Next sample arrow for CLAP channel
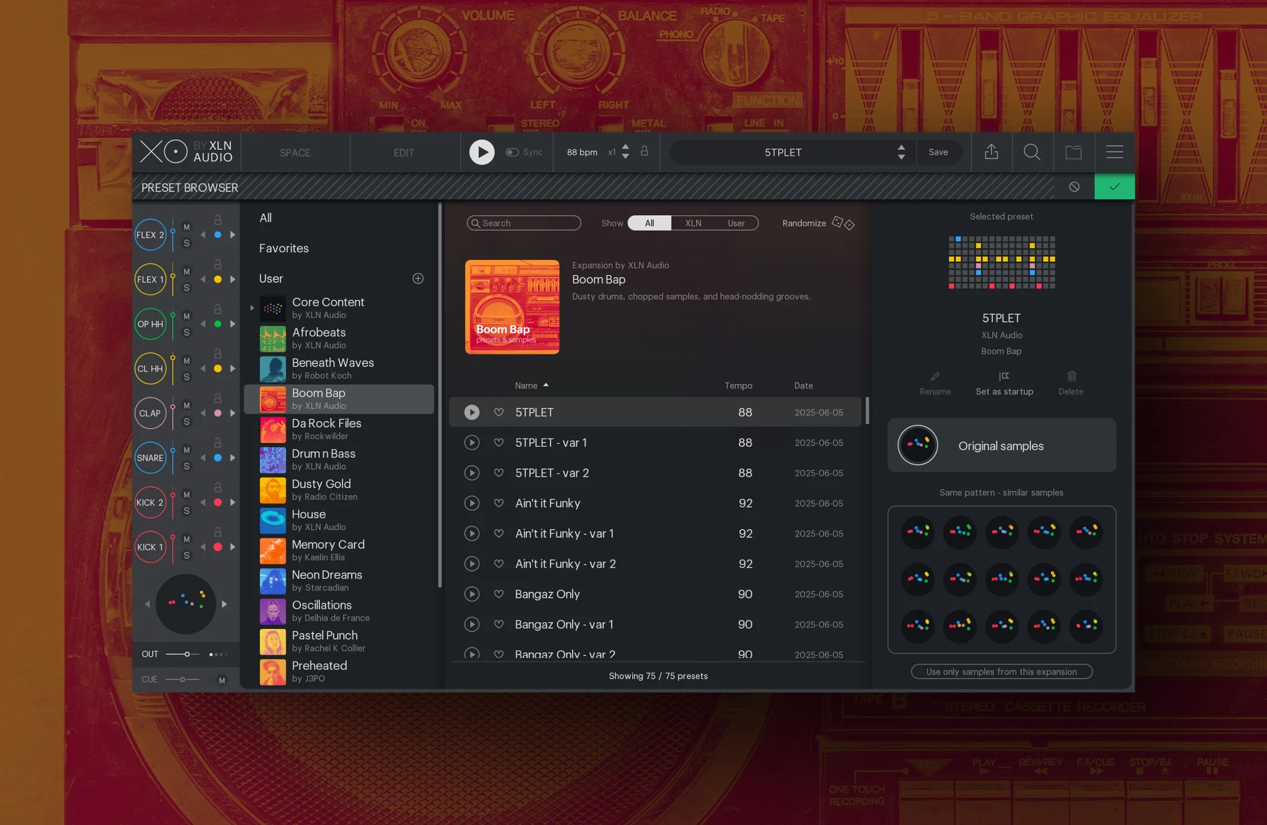This screenshot has width=1267, height=825. (x=233, y=413)
